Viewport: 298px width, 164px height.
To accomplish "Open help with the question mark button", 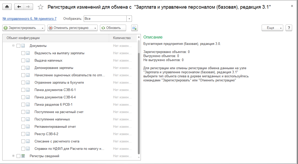I will [x=289, y=28].
